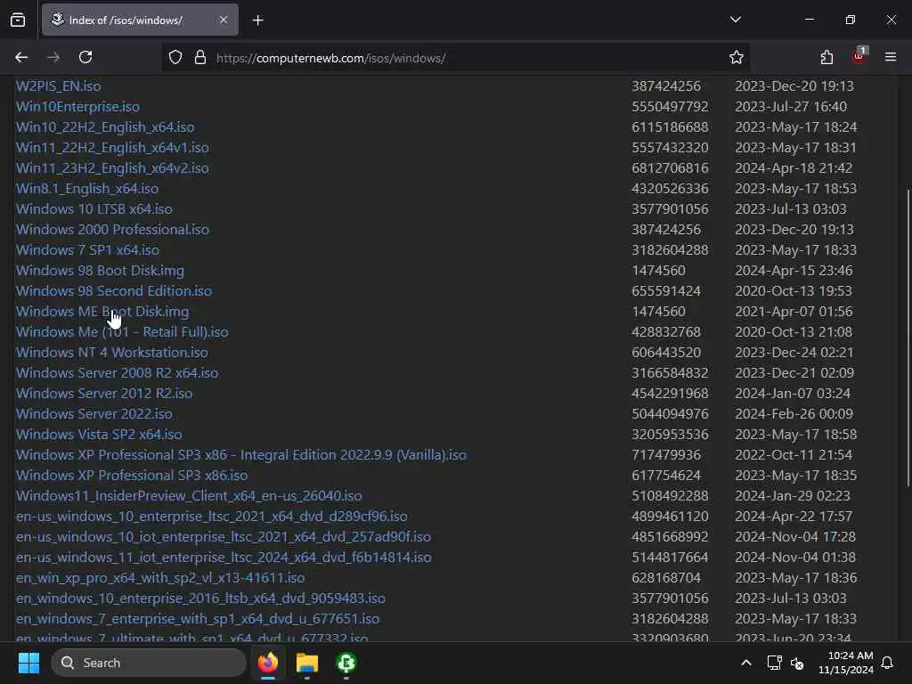Open Windows 98 Boot Disk.img link
The width and height of the screenshot is (912, 684).
(x=100, y=271)
